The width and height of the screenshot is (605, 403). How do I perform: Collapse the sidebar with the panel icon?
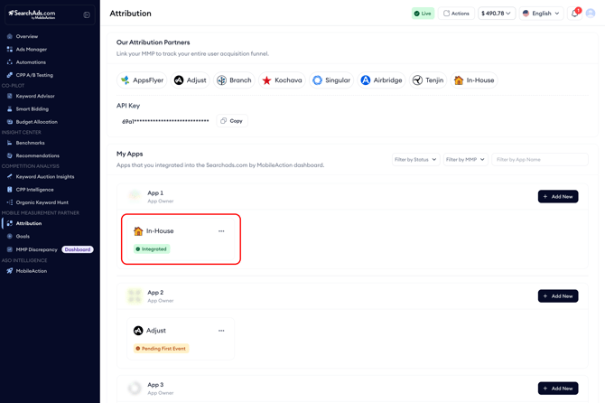[x=87, y=14]
